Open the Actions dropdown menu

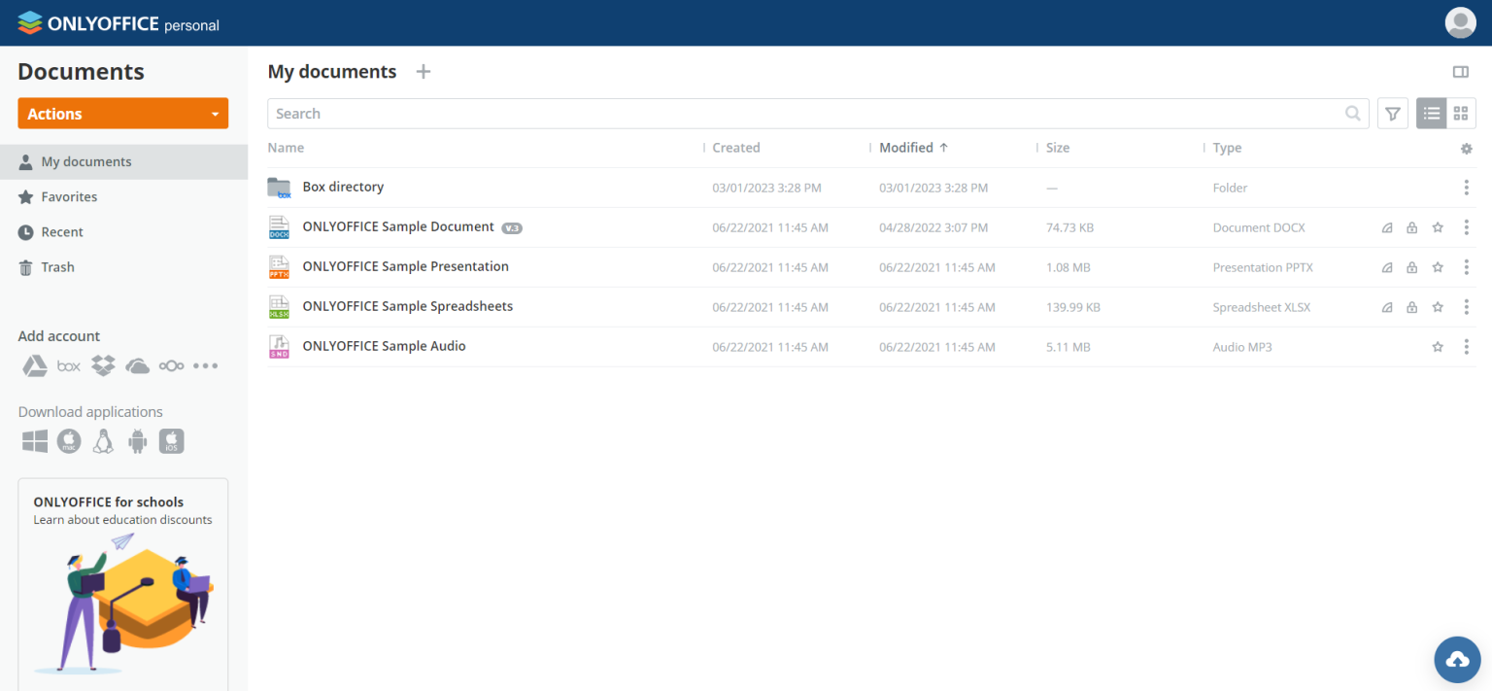click(122, 113)
